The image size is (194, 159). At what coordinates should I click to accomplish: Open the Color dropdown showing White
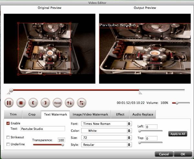(x=106, y=131)
